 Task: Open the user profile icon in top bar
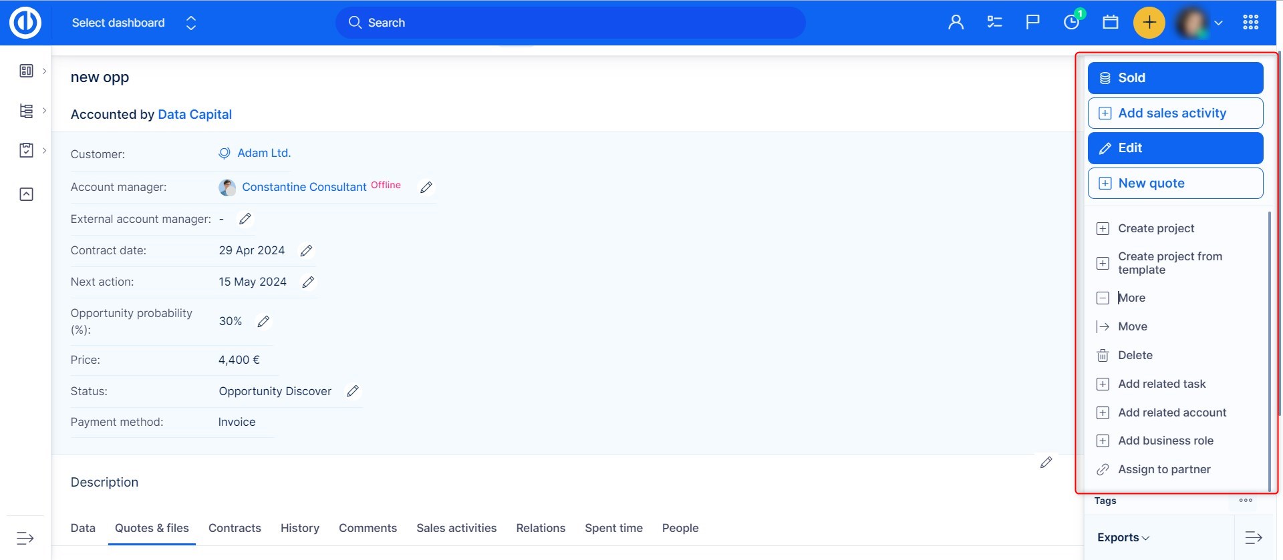(x=956, y=23)
